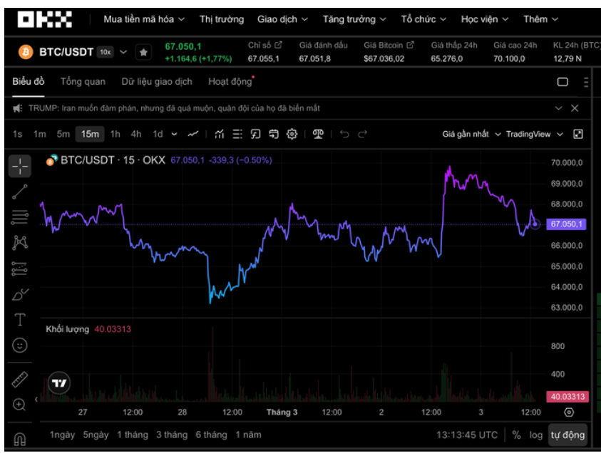This screenshot has width=601, height=453.
Task: Switch to Hoạt động tab
Action: [230, 82]
